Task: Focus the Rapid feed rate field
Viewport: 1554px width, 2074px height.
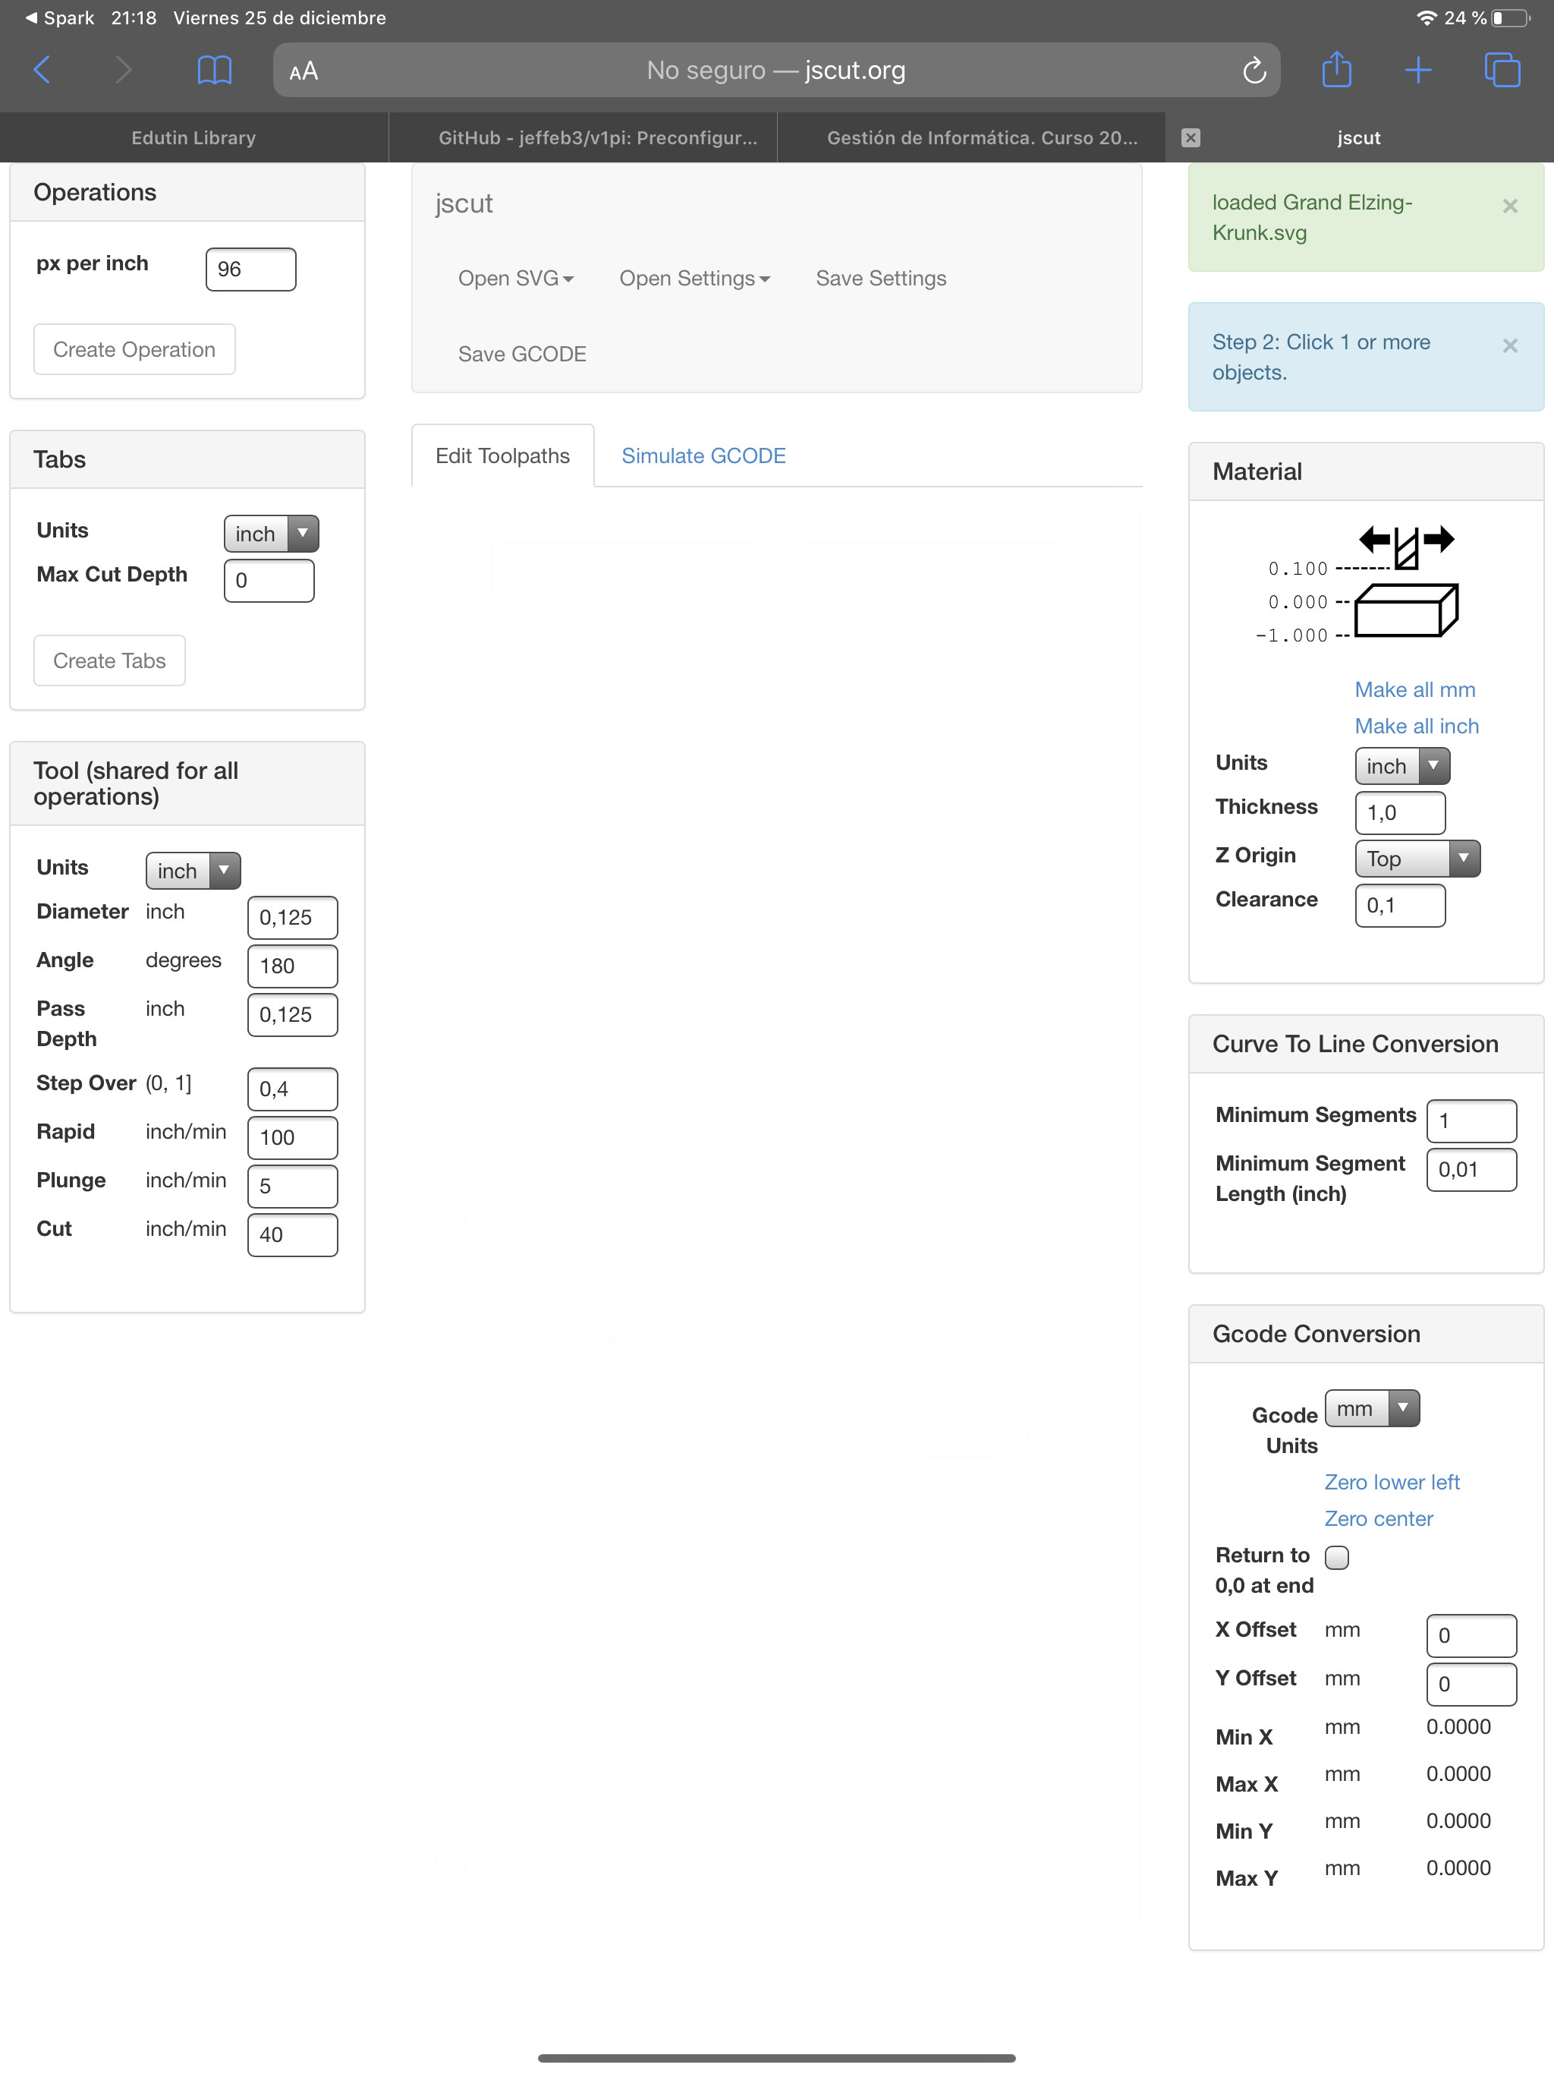Action: click(292, 1138)
